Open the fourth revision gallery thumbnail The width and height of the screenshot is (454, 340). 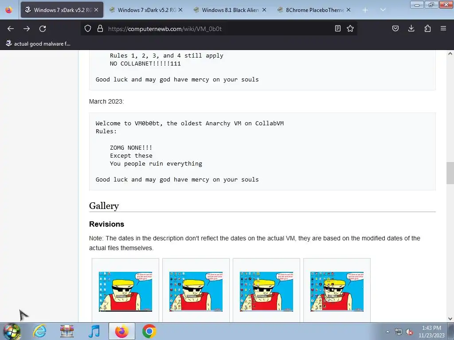[337, 291]
